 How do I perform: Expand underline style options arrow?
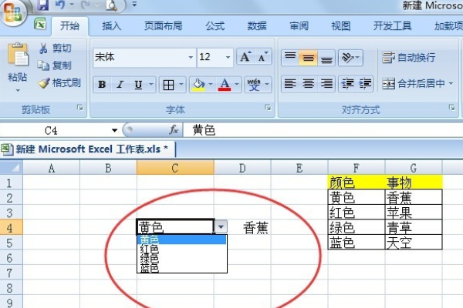tap(151, 85)
